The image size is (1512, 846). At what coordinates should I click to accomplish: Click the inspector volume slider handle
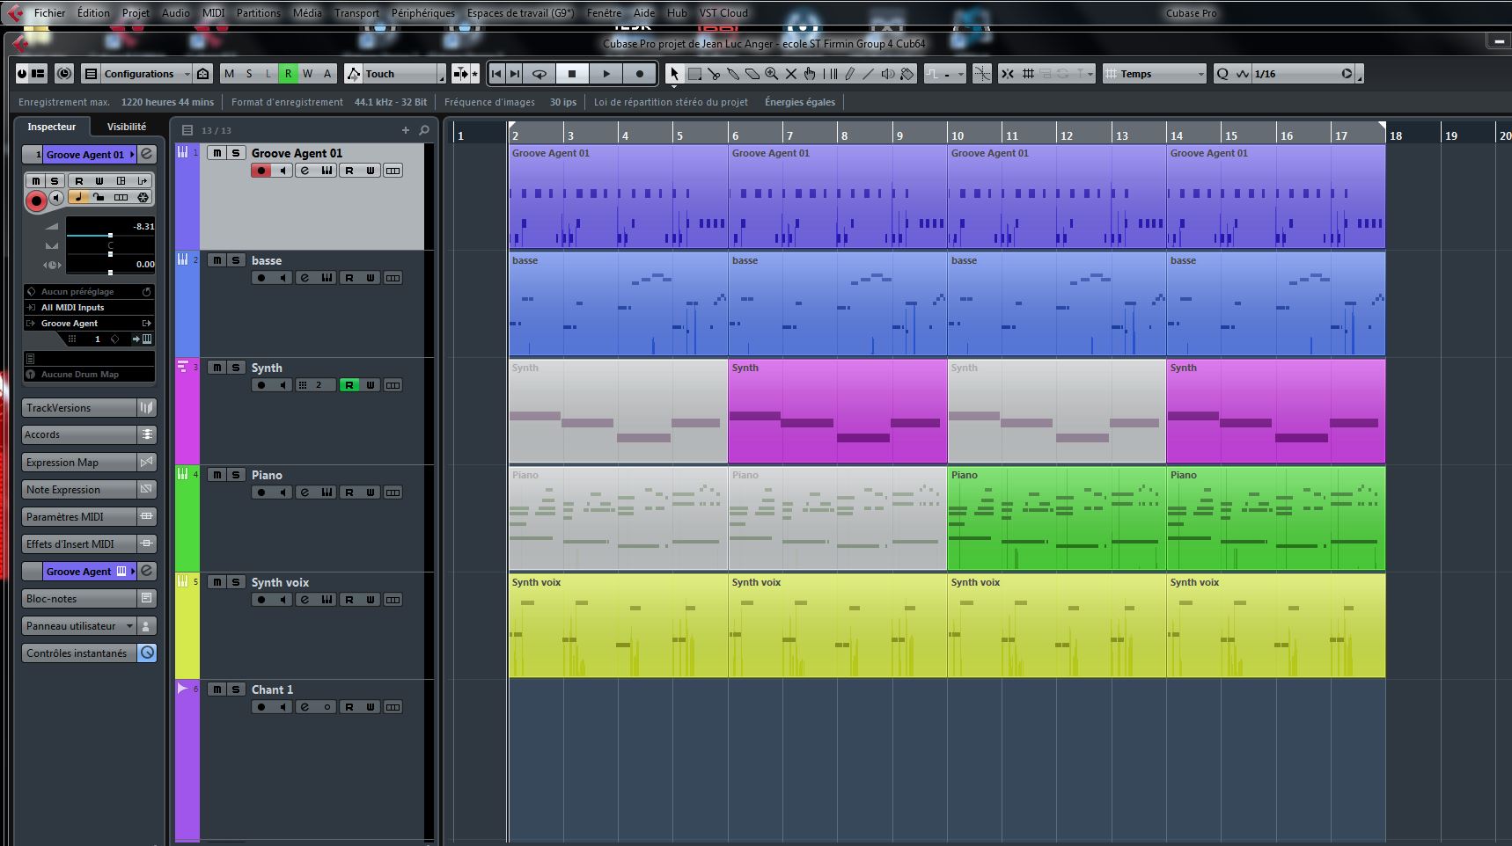[110, 236]
